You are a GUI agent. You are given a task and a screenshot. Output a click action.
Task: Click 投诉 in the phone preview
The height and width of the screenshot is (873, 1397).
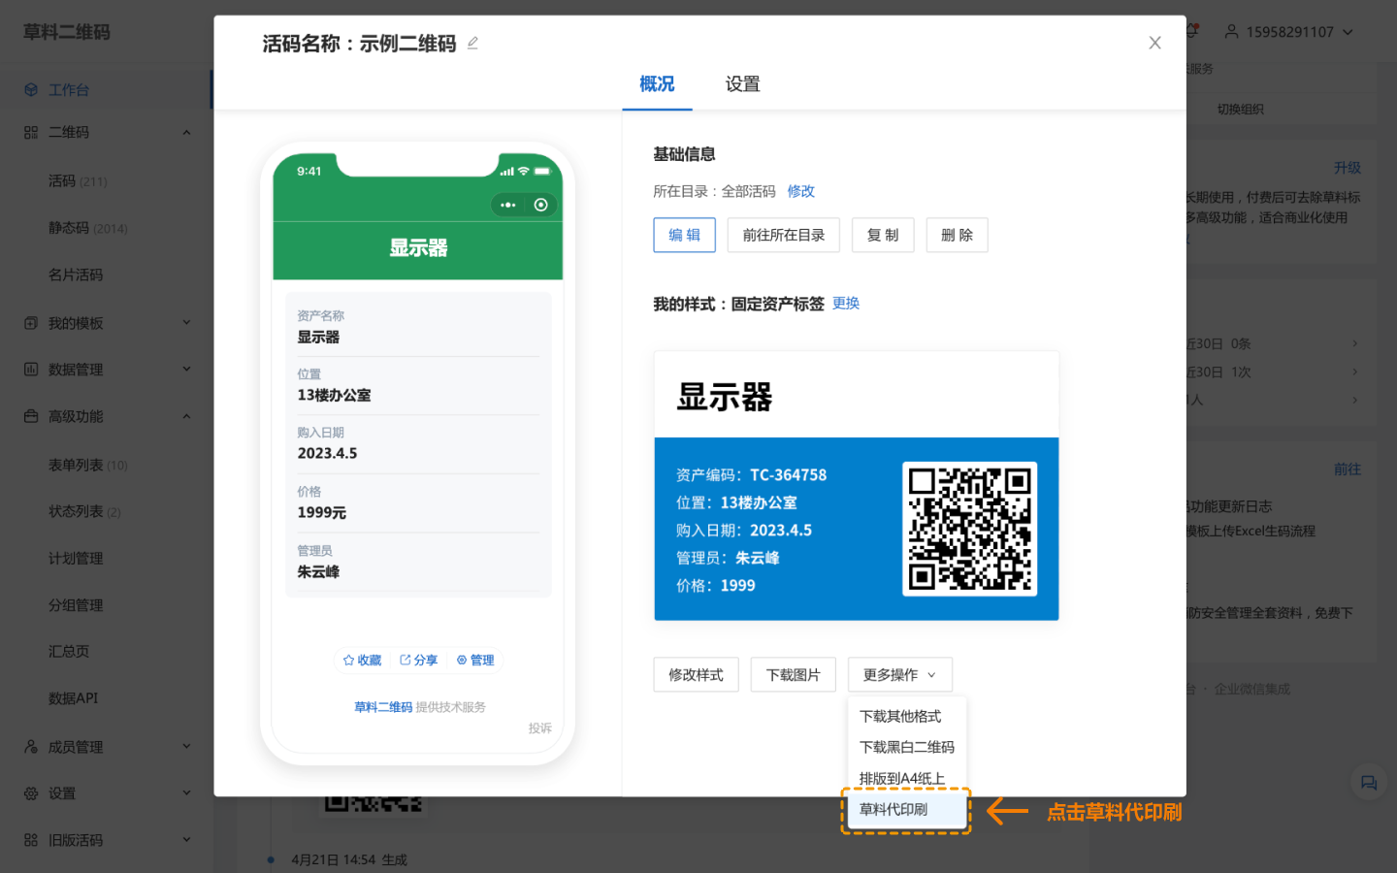(x=540, y=728)
